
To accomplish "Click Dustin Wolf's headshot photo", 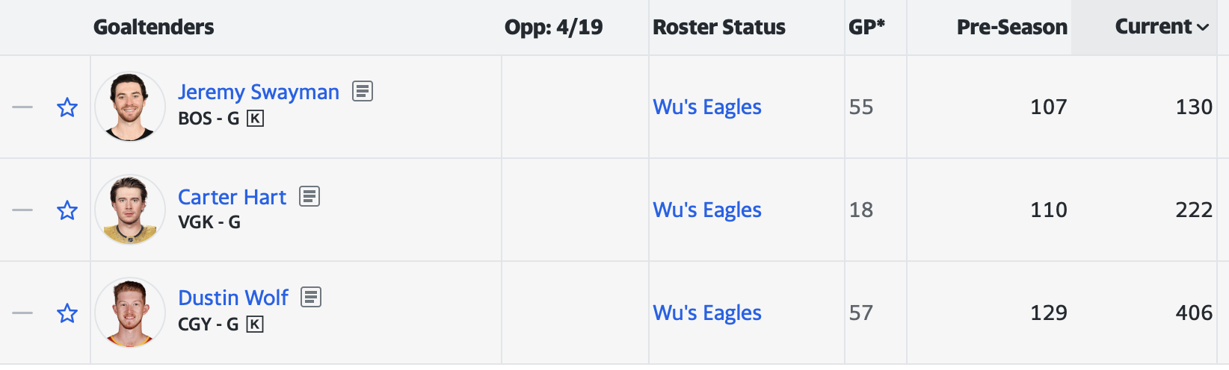I will [130, 313].
